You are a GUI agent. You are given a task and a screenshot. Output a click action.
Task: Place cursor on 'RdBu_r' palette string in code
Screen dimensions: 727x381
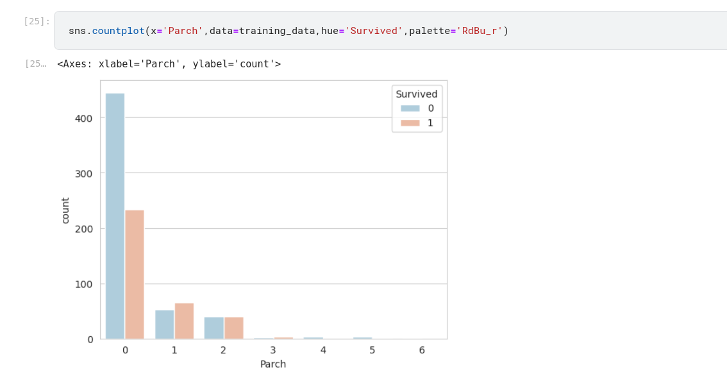479,31
